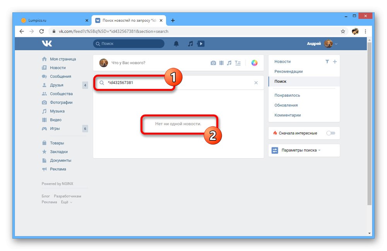
Task: Expand Параметры поиска dropdown
Action: 301,150
